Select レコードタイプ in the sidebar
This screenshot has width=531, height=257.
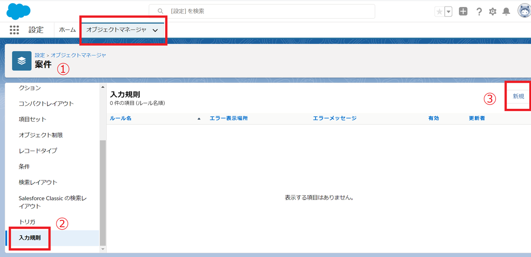(x=38, y=151)
